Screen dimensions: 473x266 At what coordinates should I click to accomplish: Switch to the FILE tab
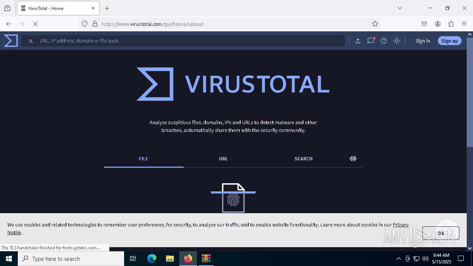(x=144, y=159)
